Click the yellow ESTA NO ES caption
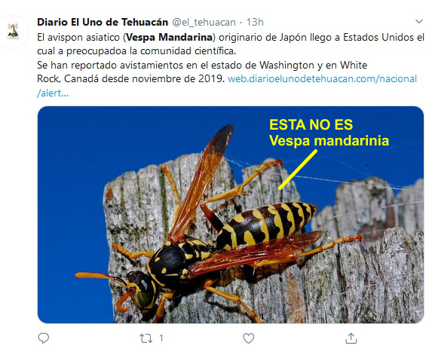The image size is (435, 358). point(311,124)
